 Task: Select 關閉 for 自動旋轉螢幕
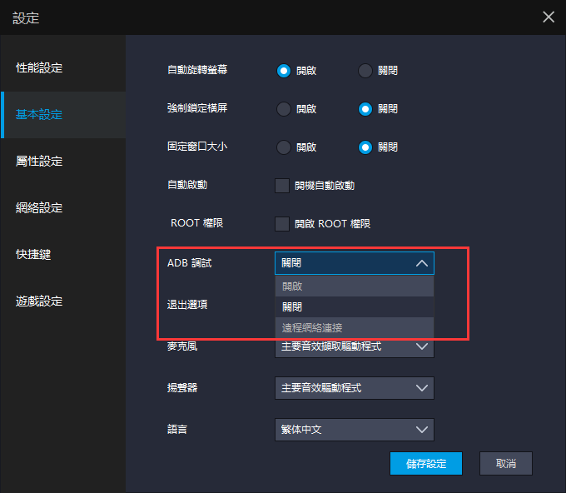365,71
